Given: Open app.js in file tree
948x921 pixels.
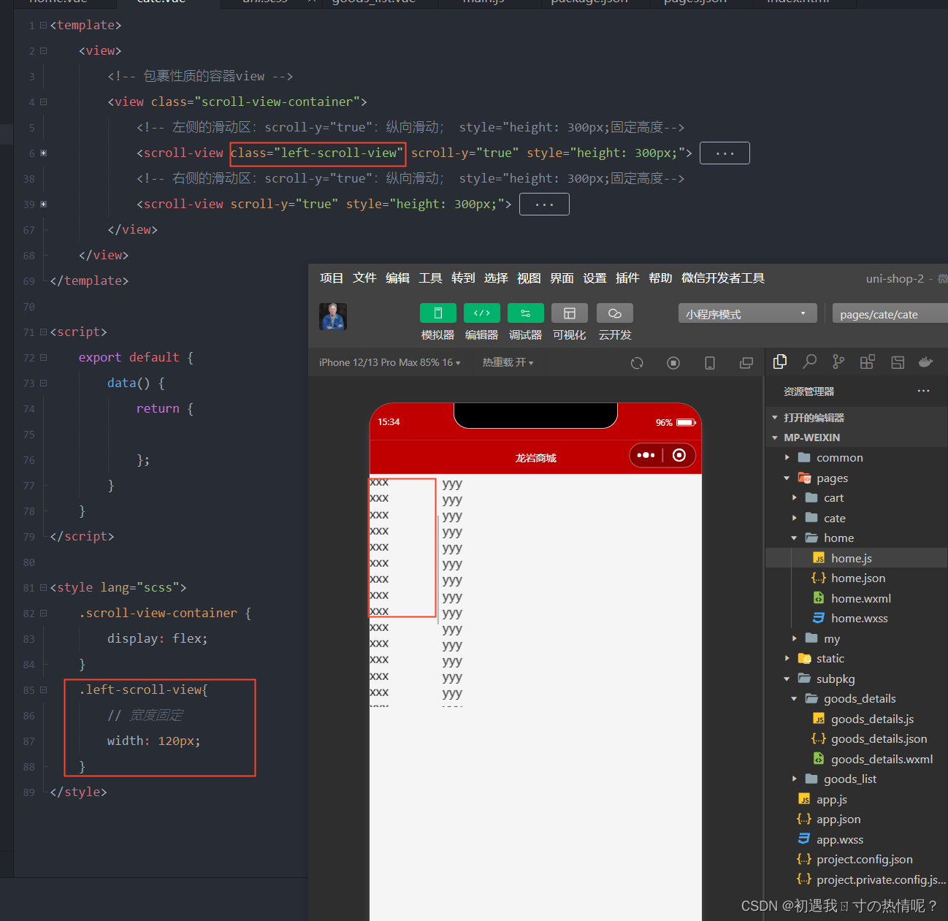Looking at the screenshot, I should click(856, 799).
